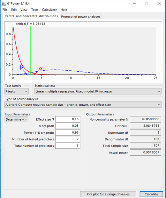
Task: Click the α err prob input field
Action: point(68,126)
